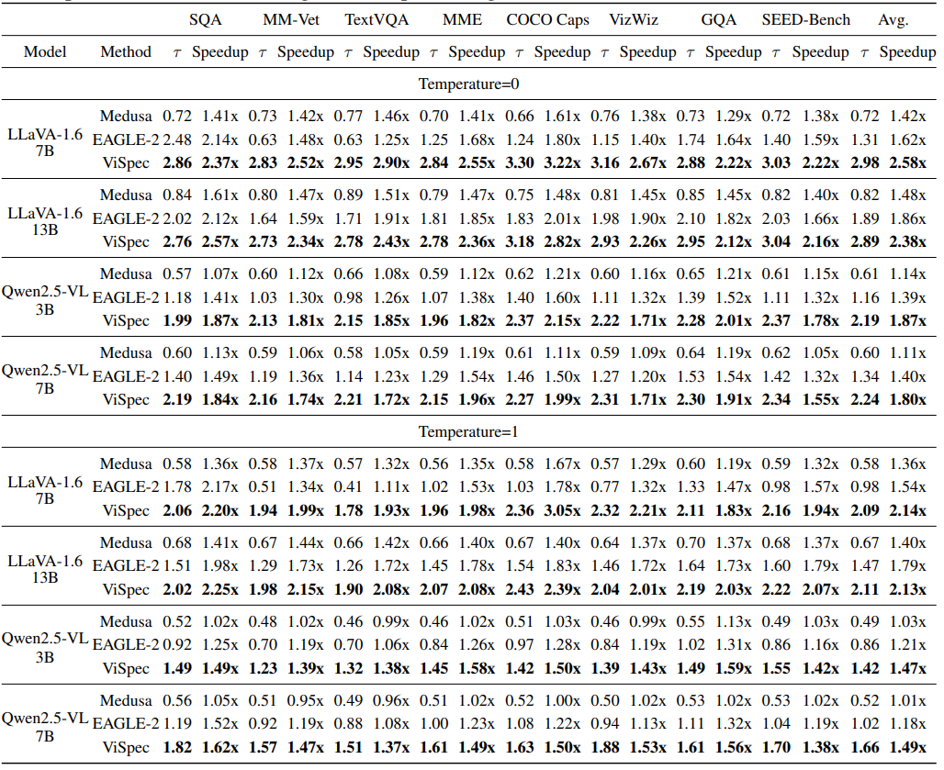This screenshot has height=770, width=944.
Task: Select the 3.05x speedup cell
Action: click(564, 510)
